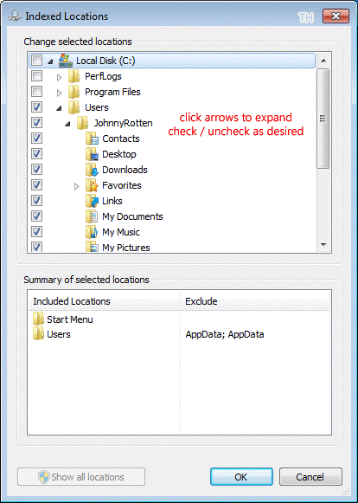Collapse the JohnnyRotten folder tree
The image size is (358, 503).
point(67,124)
